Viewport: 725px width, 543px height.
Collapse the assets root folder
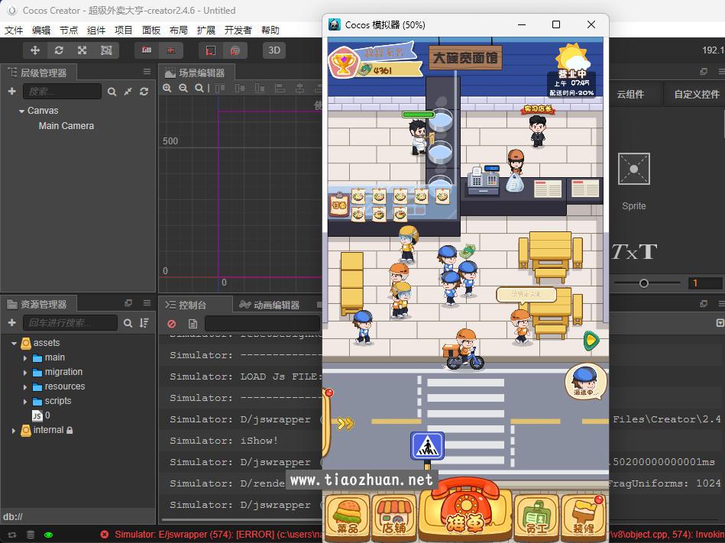(x=14, y=344)
